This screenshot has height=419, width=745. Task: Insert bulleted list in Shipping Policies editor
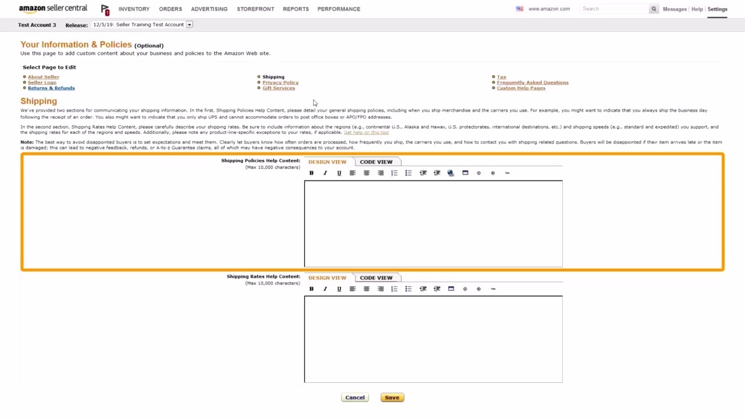tap(409, 173)
